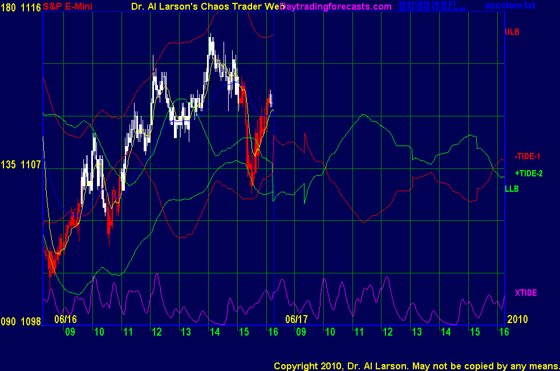Click the '180 1116' price axis label
The width and height of the screenshot is (560, 371).
(x=21, y=7)
